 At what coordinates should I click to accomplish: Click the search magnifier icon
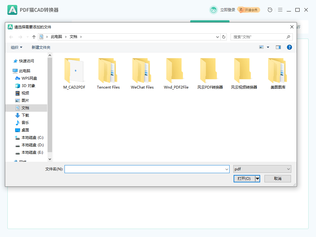coord(289,37)
